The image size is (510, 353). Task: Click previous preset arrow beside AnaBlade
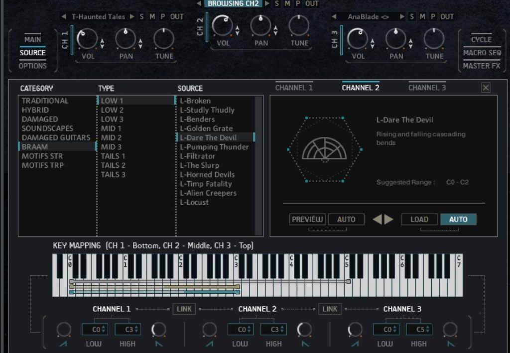[x=335, y=16]
